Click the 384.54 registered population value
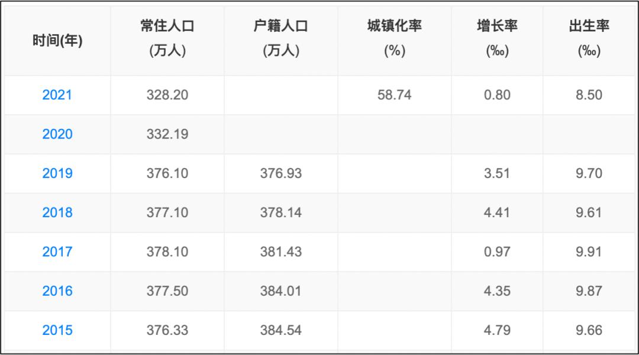 point(281,330)
